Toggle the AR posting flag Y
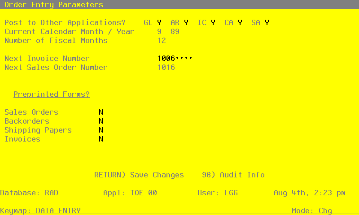The height and width of the screenshot is (215, 359). tap(186, 22)
